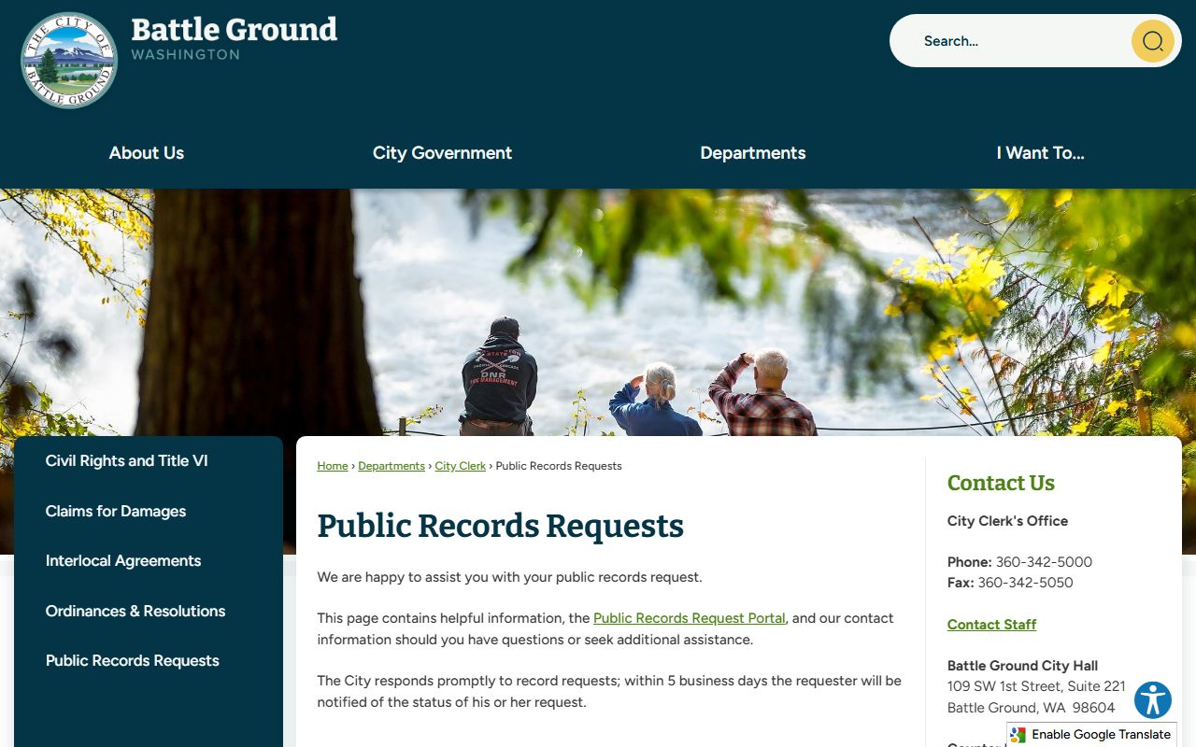
Task: Click the Contact Staff link
Action: point(991,625)
